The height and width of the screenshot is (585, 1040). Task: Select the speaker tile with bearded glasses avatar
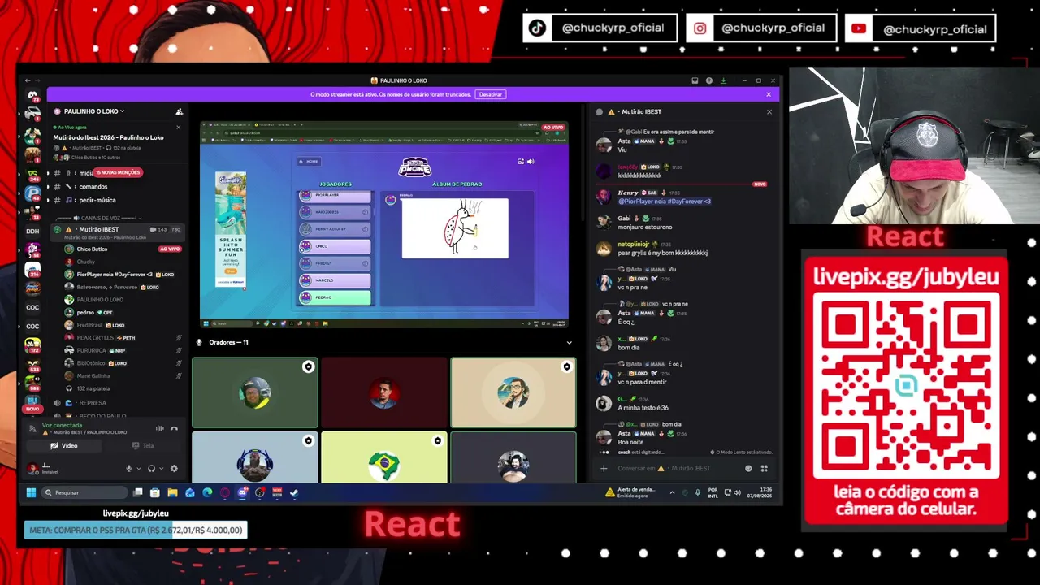coord(513,393)
